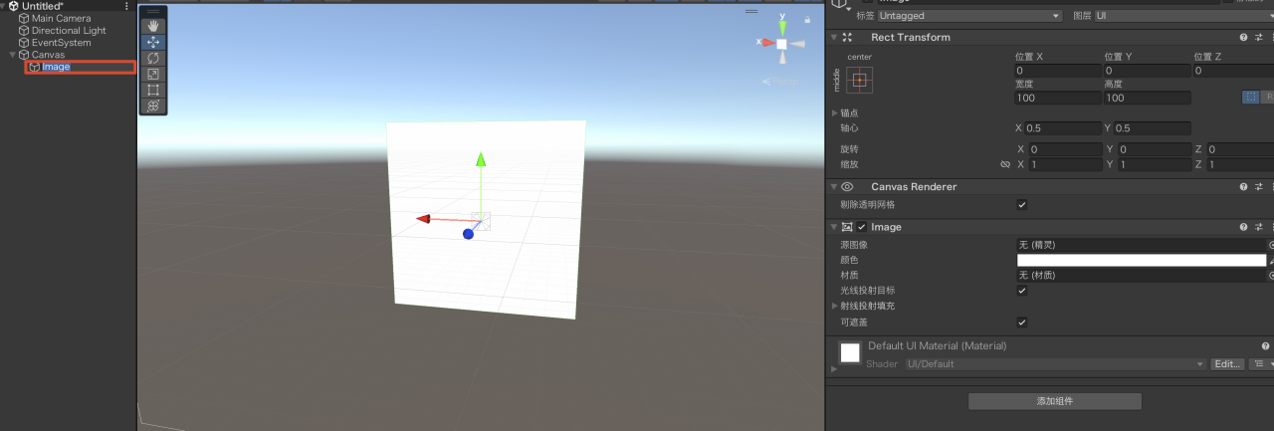Click the scene tools overlay handle
Viewport: 1274px width, 431px height.
(152, 12)
